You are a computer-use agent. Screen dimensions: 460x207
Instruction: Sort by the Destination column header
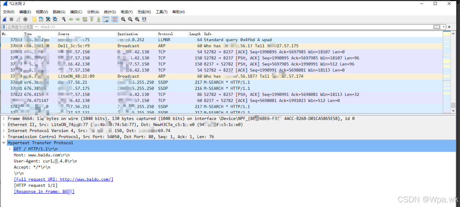click(137, 34)
